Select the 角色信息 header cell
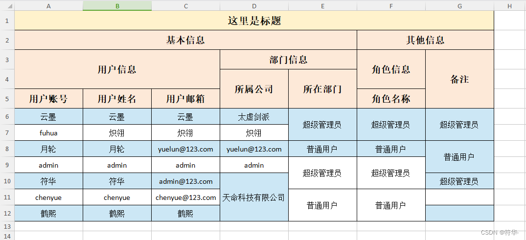Image resolution: width=526 pixels, height=240 pixels. tap(391, 69)
